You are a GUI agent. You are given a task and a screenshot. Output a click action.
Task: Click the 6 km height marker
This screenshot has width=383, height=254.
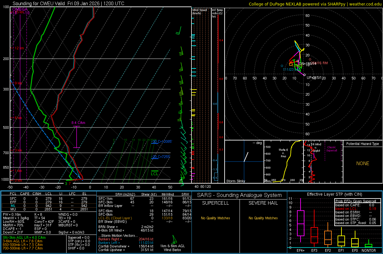(x=18, y=118)
